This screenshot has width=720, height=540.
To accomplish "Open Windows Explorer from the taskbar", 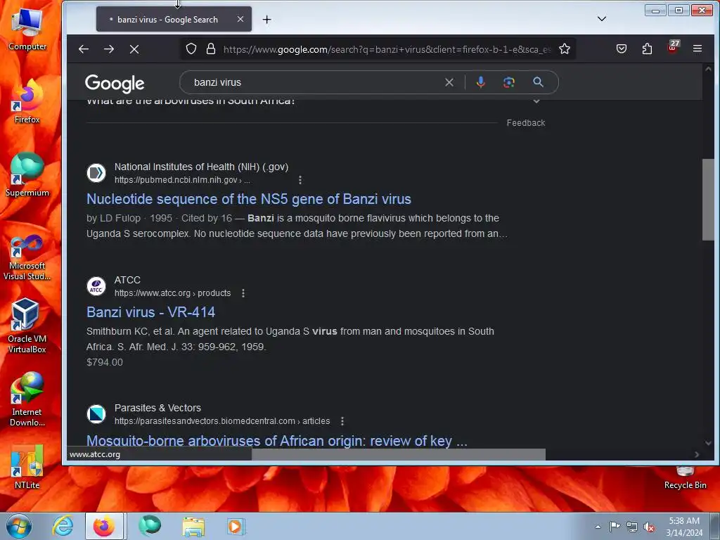I will tap(193, 526).
